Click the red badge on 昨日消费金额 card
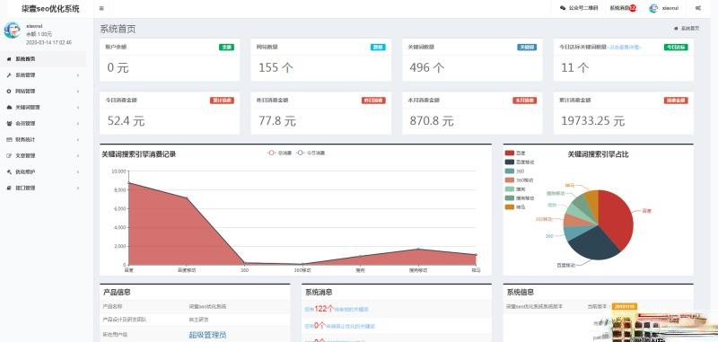718x342 pixels. [373, 101]
